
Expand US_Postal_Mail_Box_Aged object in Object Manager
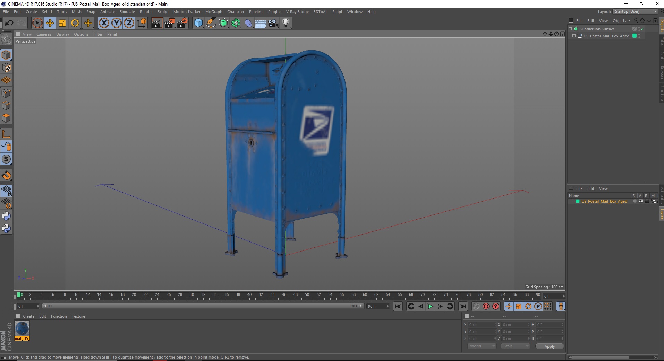coord(574,36)
